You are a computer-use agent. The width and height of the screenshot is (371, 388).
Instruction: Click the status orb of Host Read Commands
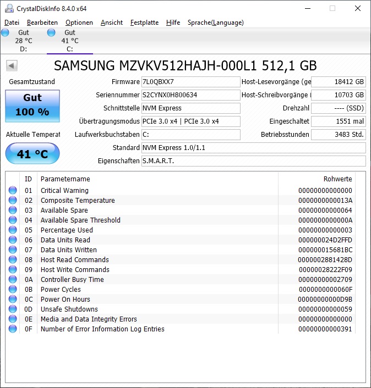click(x=13, y=259)
